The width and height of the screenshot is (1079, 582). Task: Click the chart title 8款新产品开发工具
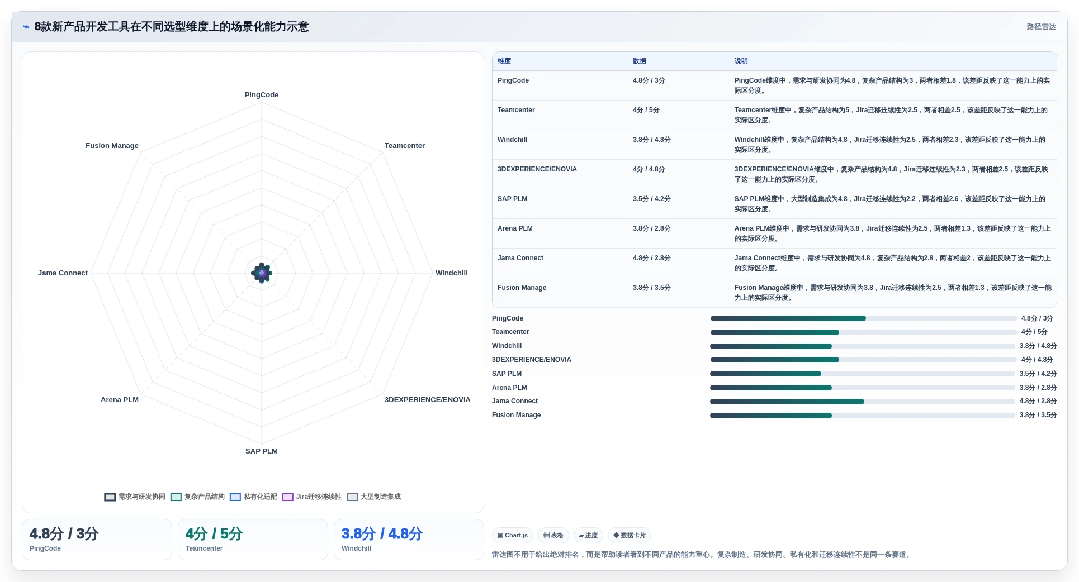click(x=172, y=27)
